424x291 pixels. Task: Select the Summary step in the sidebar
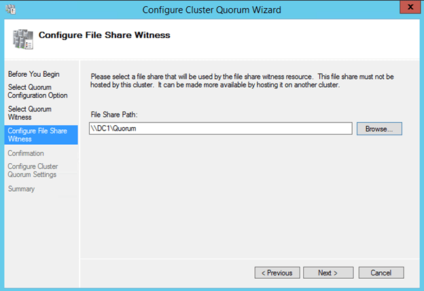21,189
